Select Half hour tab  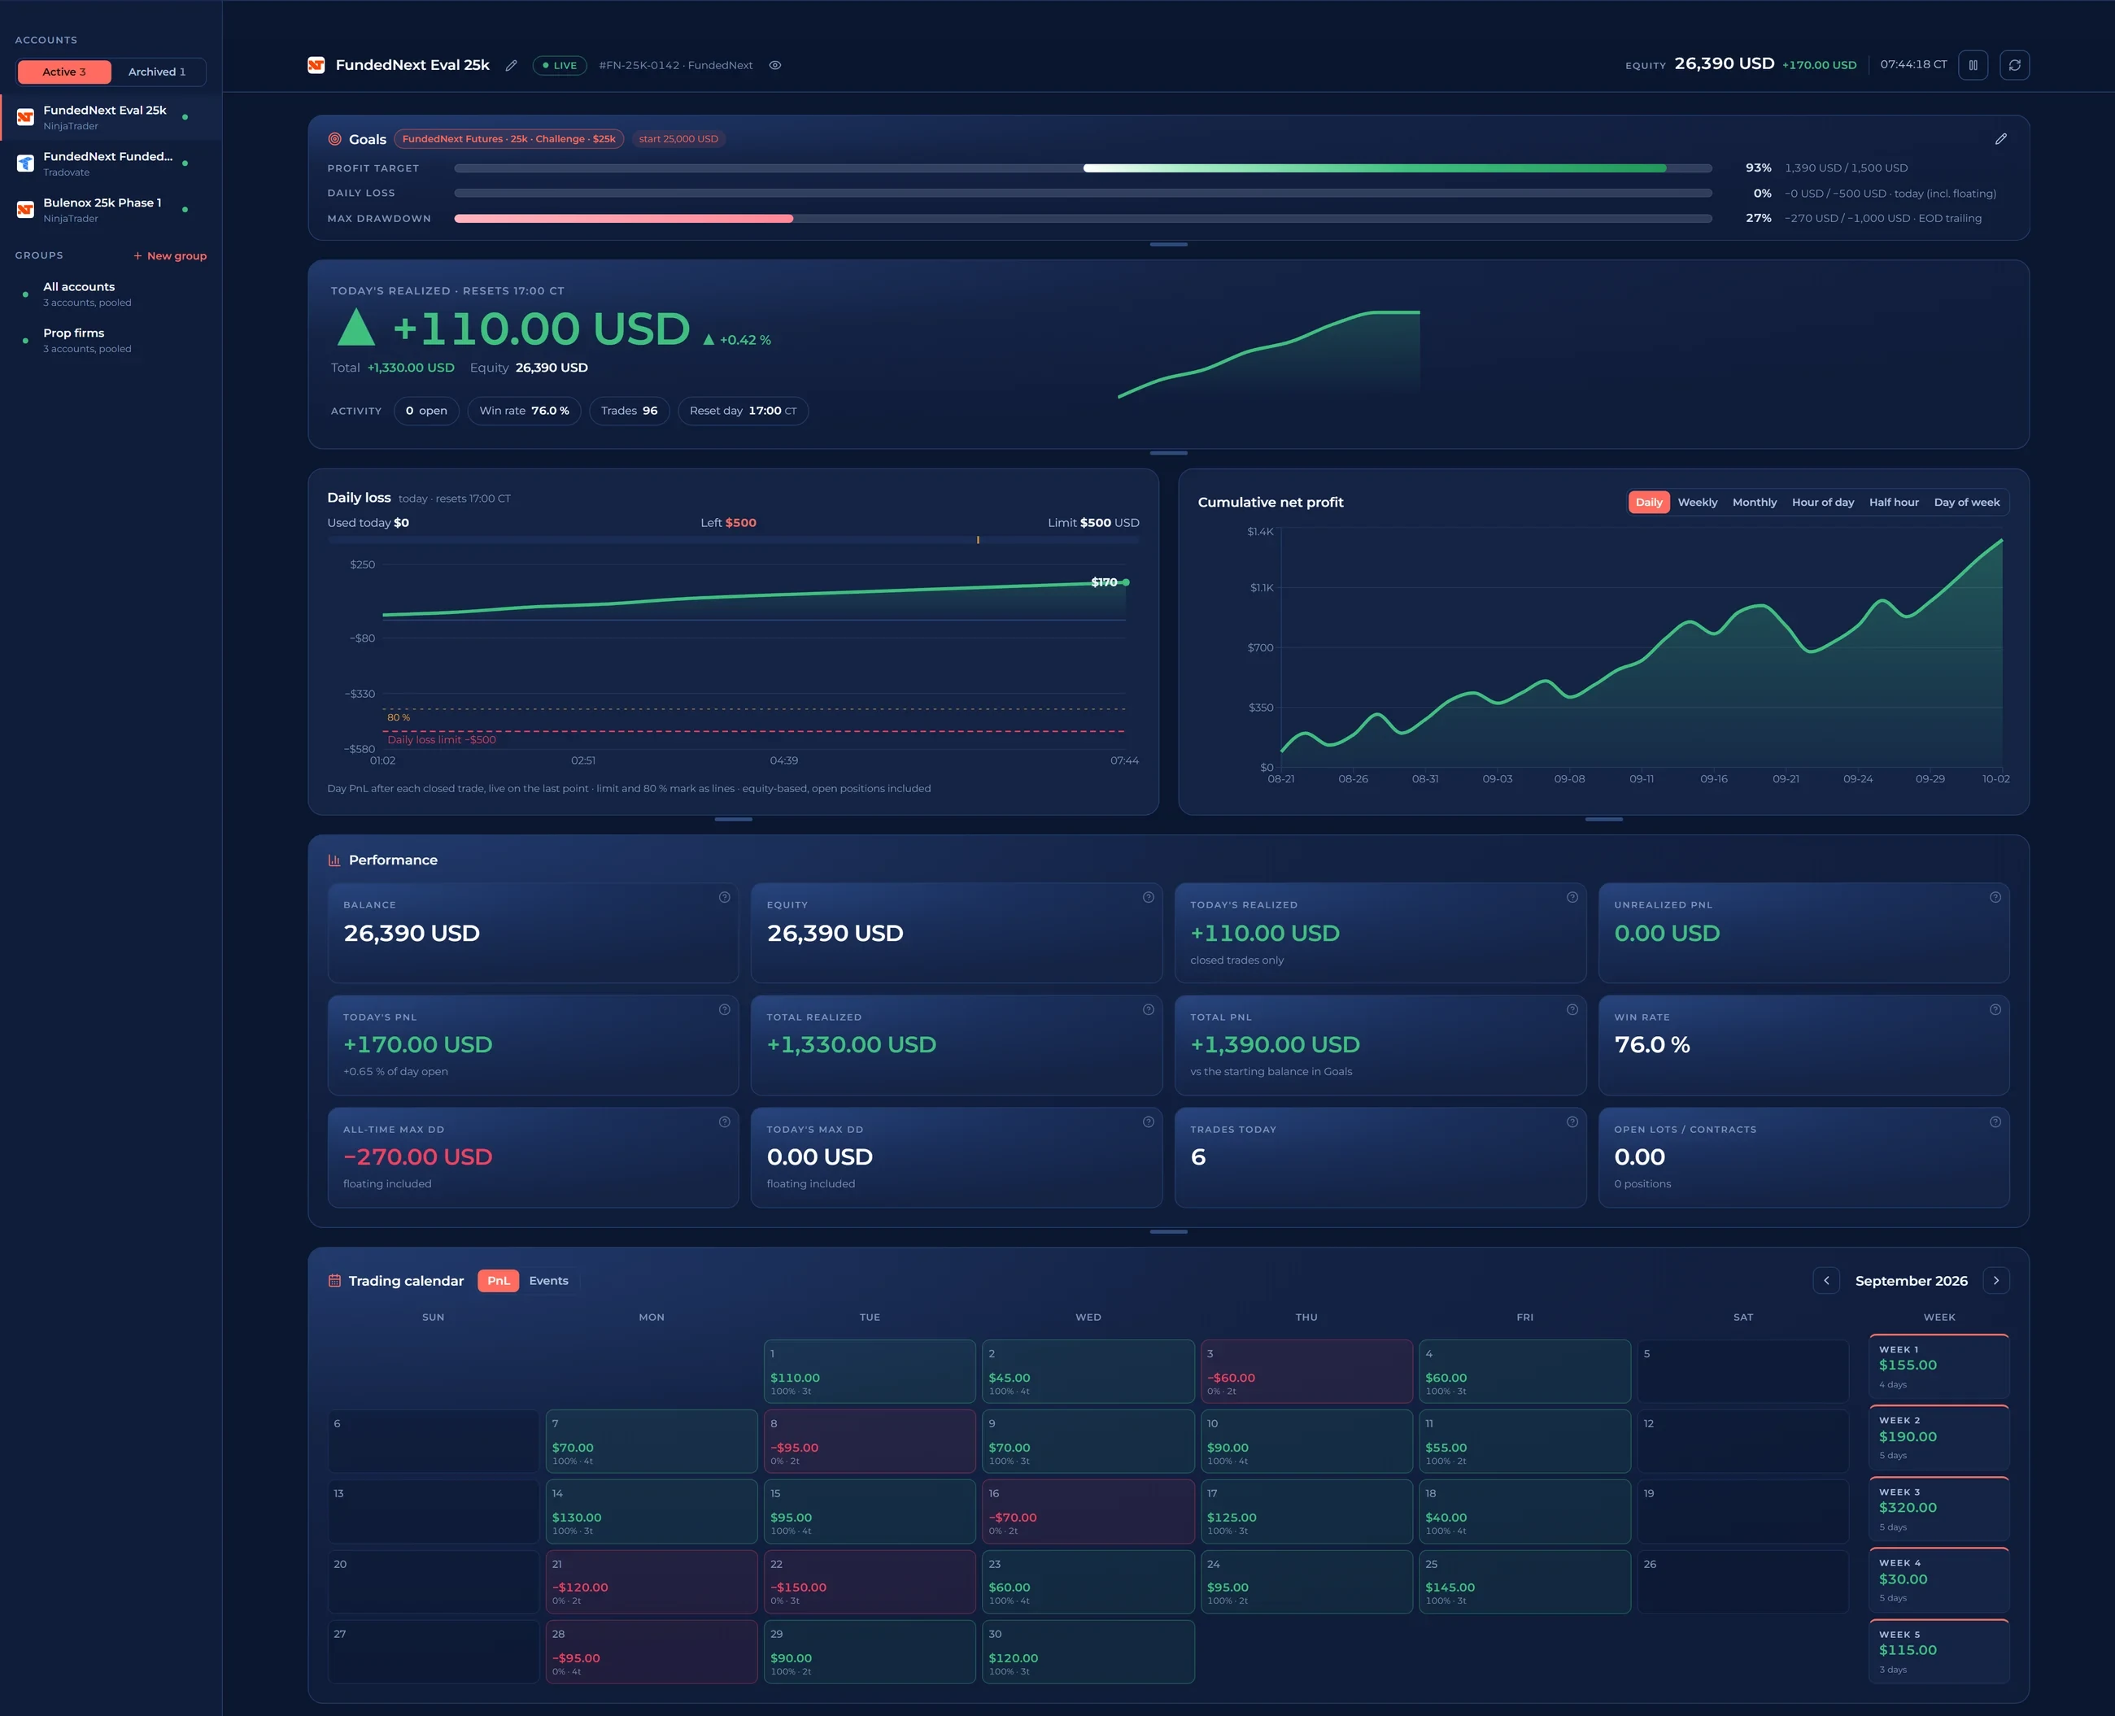1894,502
